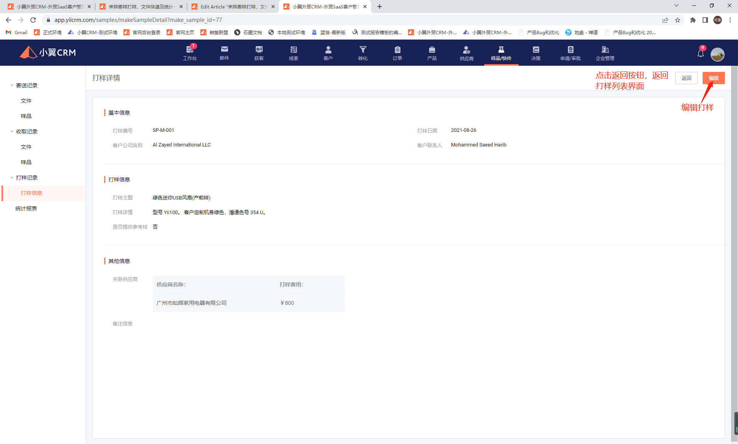Image resolution: width=738 pixels, height=444 pixels.
Task: Click the notification bell icon
Action: pyautogui.click(x=700, y=53)
